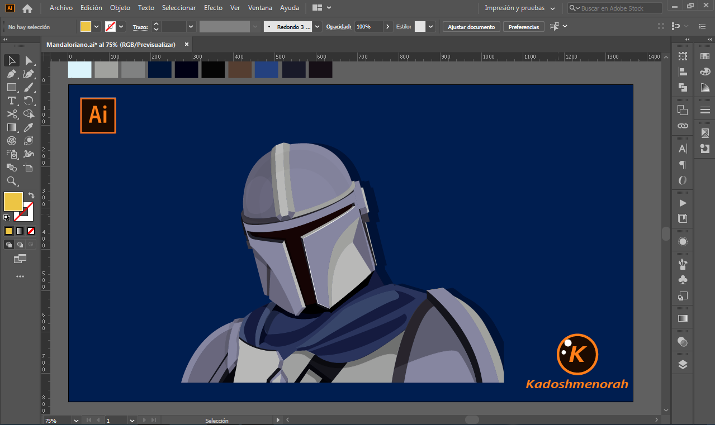
Task: Select Mandaloriano.ai document tab
Action: click(111, 45)
